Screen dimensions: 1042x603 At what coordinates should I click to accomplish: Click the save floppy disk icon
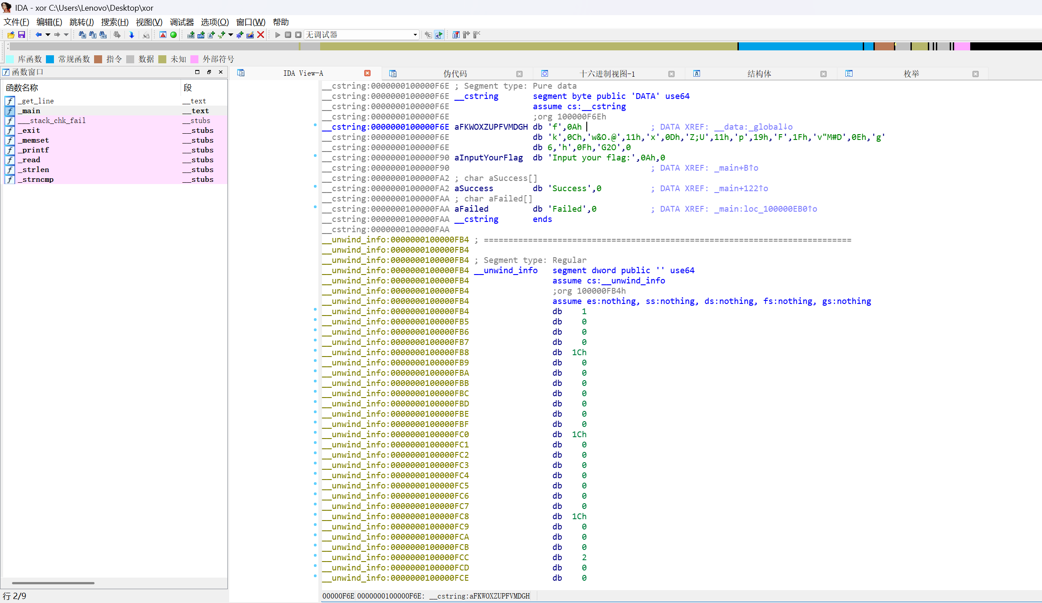(21, 35)
